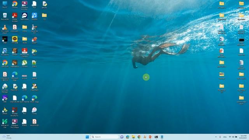The width and height of the screenshot is (249, 140).
Task: Select the McAfee Safe Connect shortcut
Action: (x=25, y=53)
